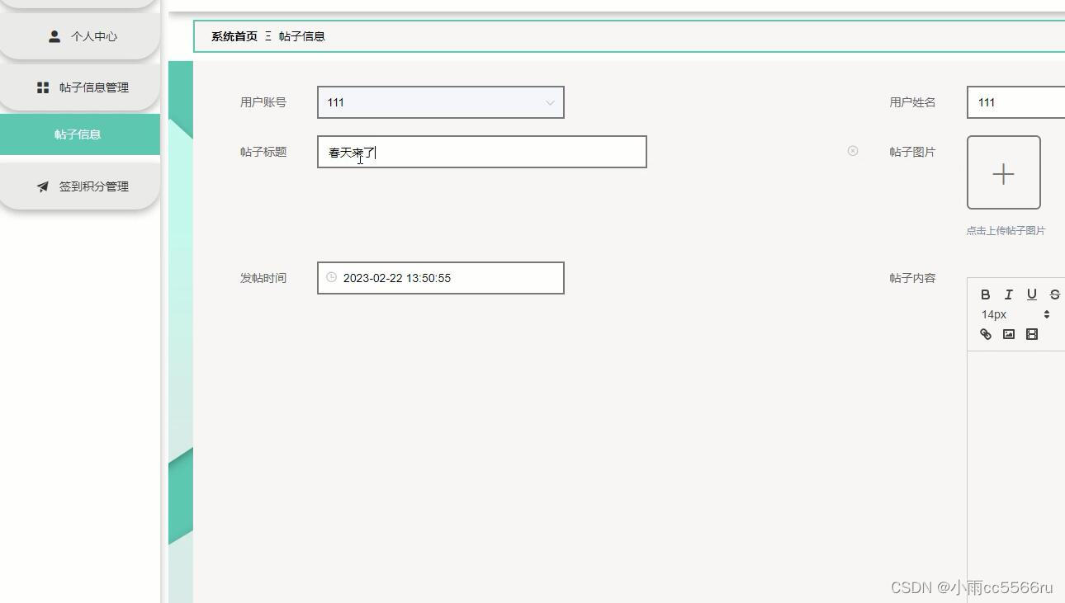Open the 发帖时间 datetime picker field
The image size is (1065, 603).
pos(441,278)
